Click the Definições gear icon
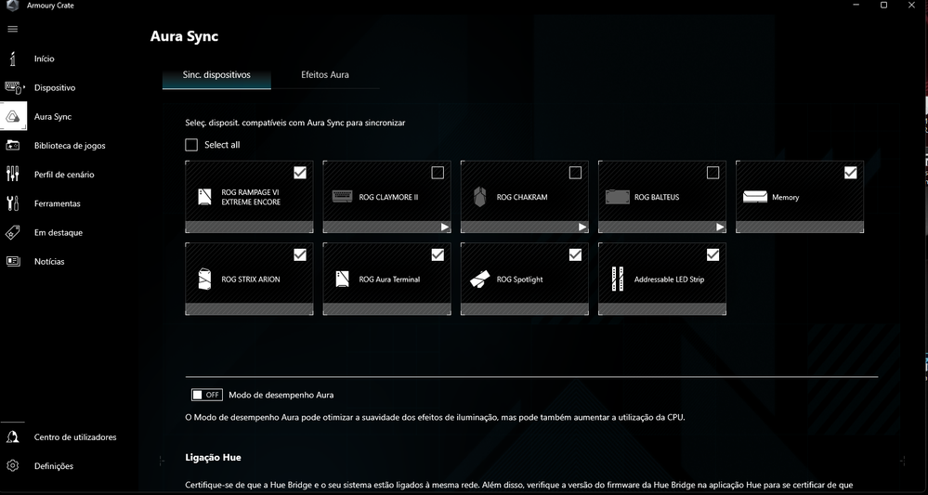Image resolution: width=928 pixels, height=495 pixels. tap(12, 466)
